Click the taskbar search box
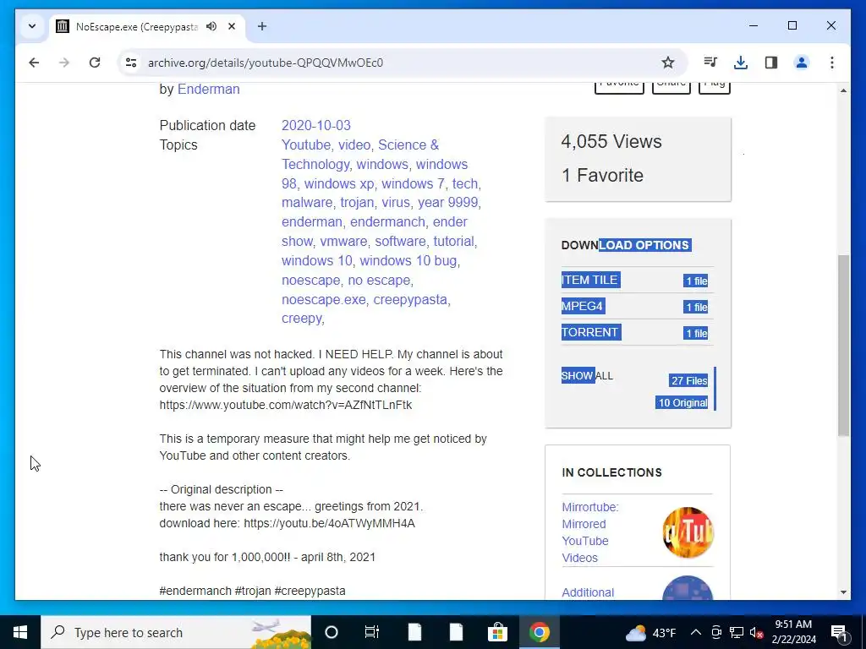 point(176,632)
